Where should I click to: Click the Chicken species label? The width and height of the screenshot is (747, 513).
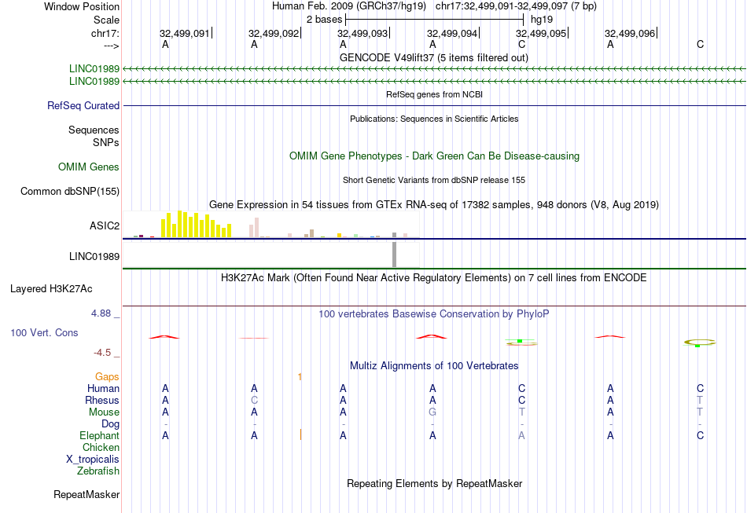coord(101,447)
